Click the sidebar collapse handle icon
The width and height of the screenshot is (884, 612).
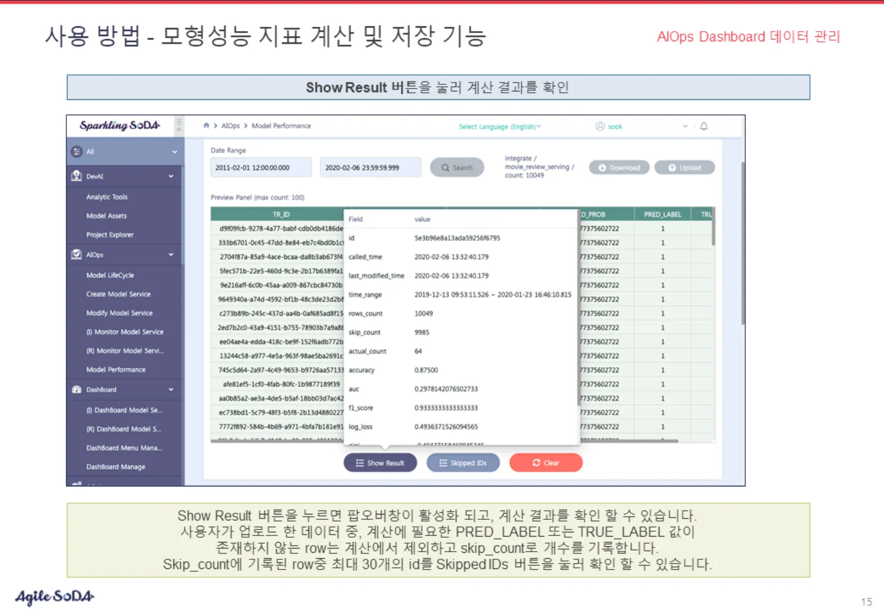[x=179, y=126]
